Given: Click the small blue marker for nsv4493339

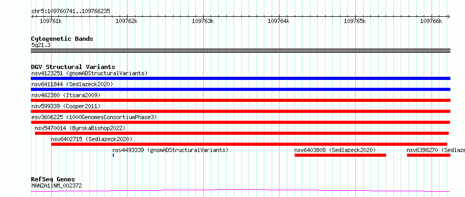Looking at the screenshot, I should point(113,155).
